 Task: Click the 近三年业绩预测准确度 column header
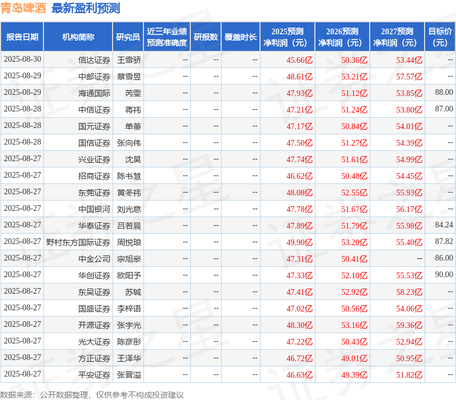167,37
